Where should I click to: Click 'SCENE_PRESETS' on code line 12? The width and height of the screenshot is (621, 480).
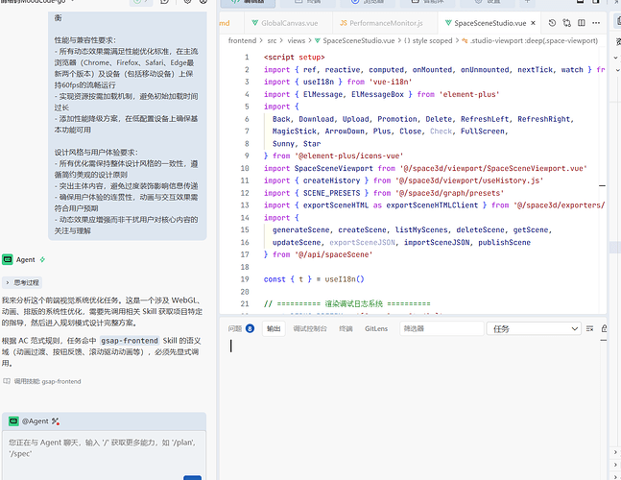[x=331, y=193]
